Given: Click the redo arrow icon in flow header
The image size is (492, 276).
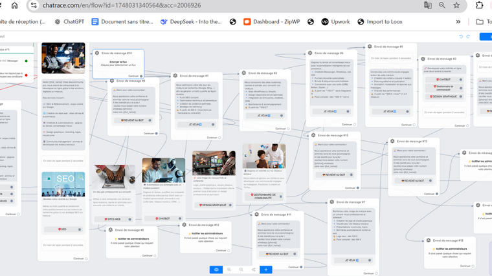Looking at the screenshot, I should point(468,37).
